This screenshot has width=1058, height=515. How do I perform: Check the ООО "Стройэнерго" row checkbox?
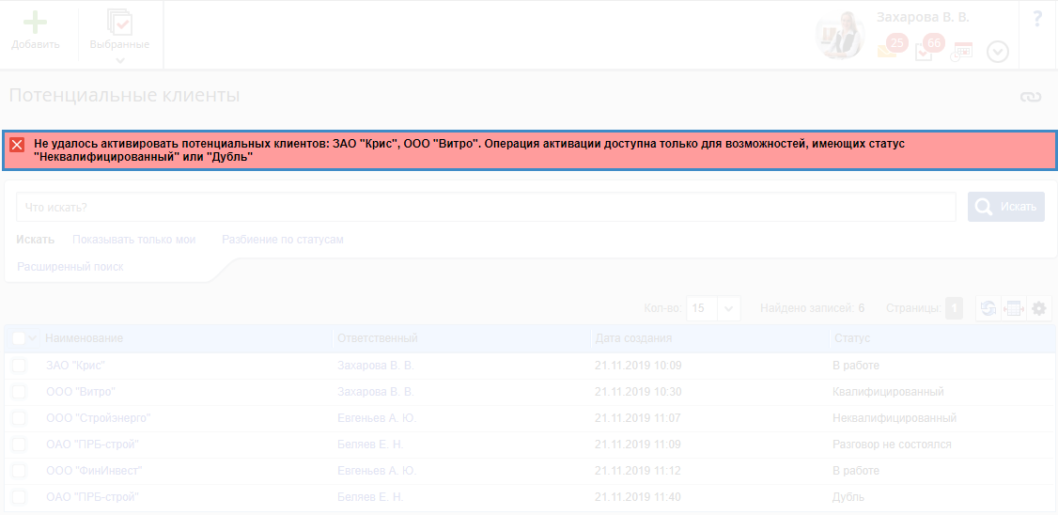(19, 418)
